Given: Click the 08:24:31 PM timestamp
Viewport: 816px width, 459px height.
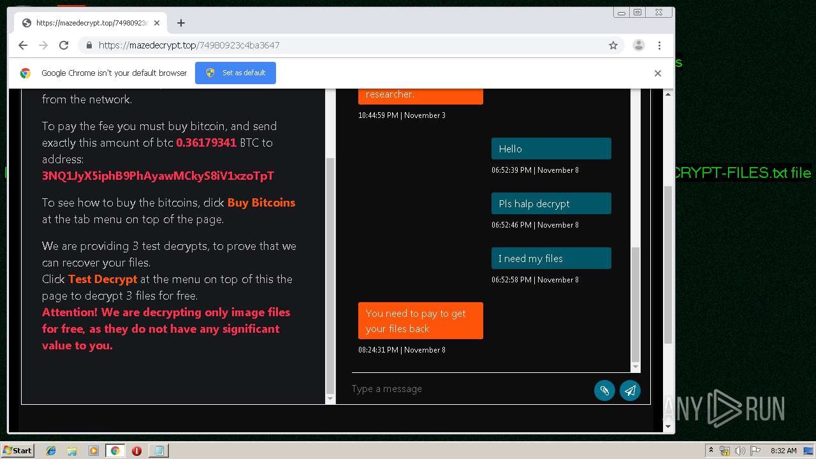Looking at the screenshot, I should [x=402, y=350].
